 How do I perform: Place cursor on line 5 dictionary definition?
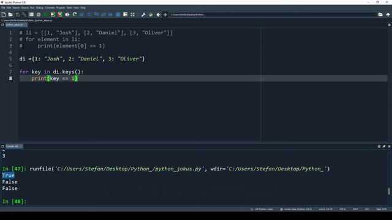82,59
